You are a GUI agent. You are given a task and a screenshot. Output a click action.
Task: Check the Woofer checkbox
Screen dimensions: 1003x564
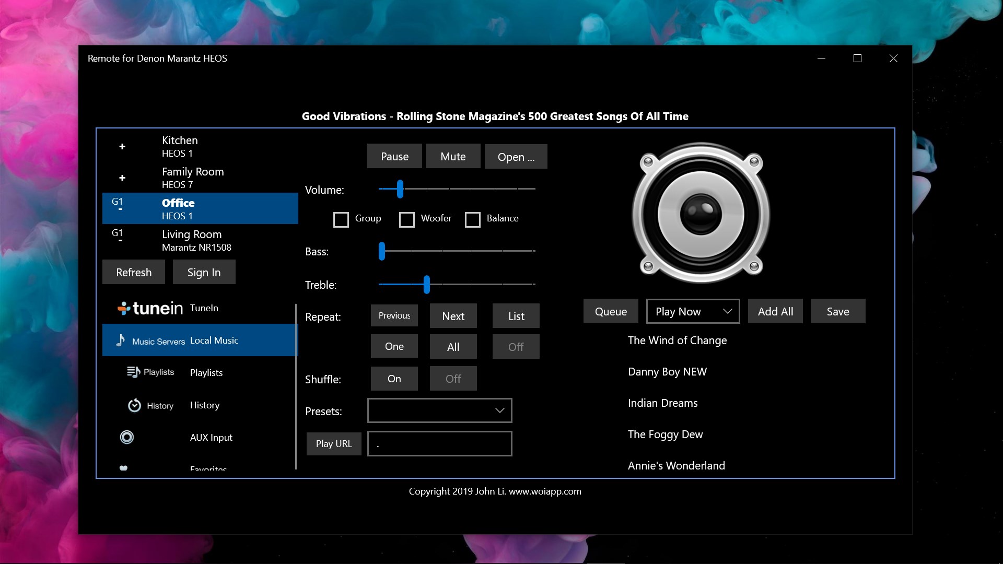coord(407,219)
